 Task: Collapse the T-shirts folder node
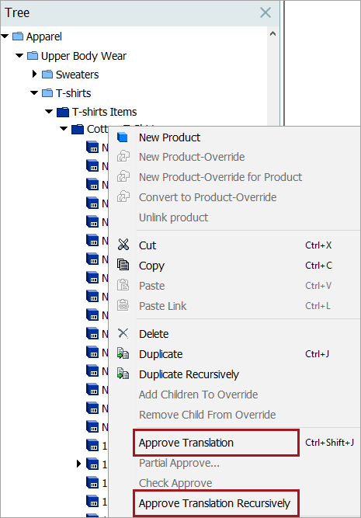34,93
